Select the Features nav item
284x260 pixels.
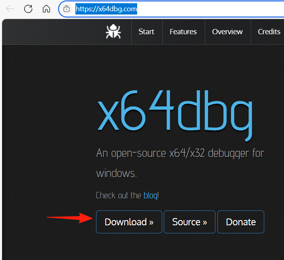coord(183,32)
